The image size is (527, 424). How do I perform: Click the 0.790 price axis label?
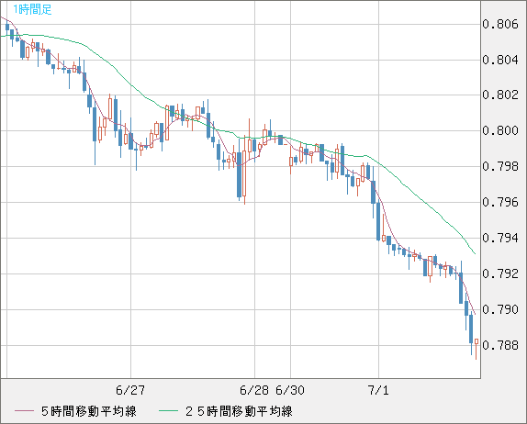(x=500, y=309)
